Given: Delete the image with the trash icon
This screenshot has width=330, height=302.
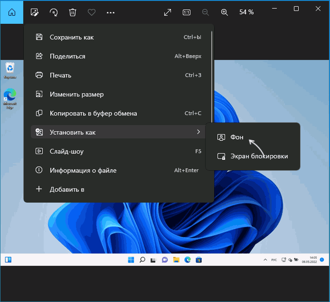Looking at the screenshot, I should (x=72, y=12).
